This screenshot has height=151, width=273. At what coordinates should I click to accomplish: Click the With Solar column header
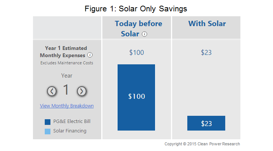(207, 23)
